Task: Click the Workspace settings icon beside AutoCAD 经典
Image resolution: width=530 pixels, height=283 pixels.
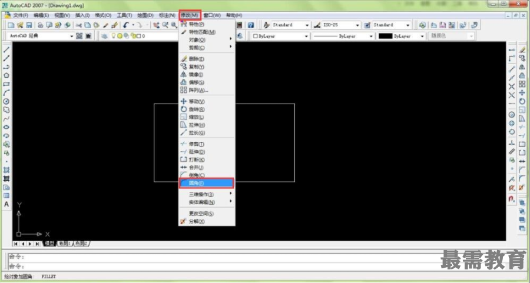Action: pos(79,36)
